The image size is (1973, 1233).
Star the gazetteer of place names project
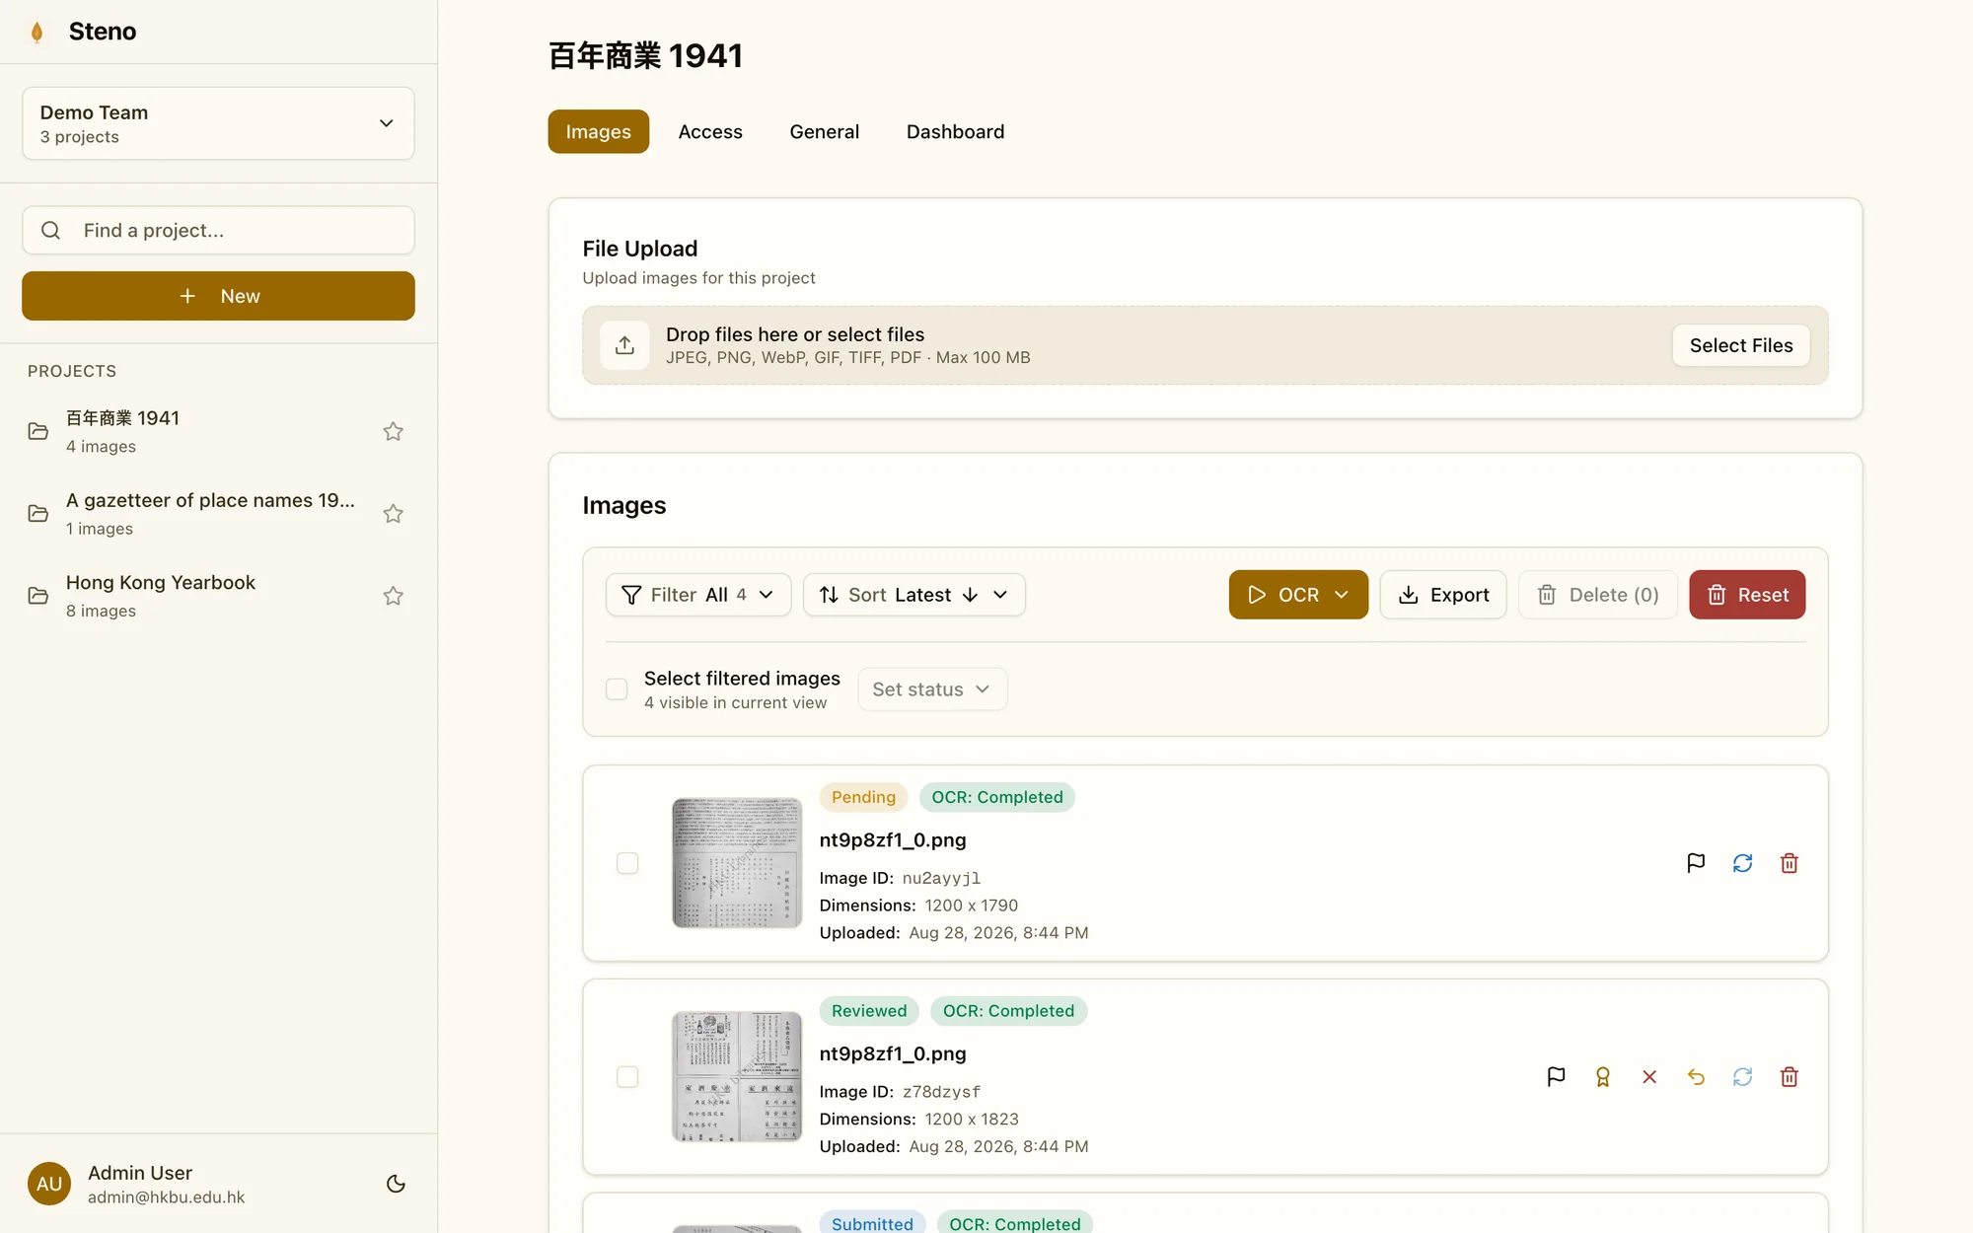[x=393, y=514]
